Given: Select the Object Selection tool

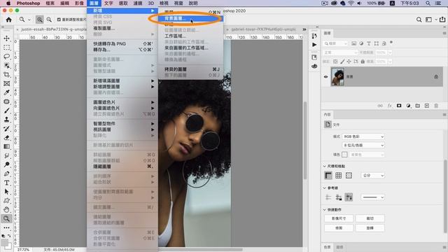Looking at the screenshot, I should [x=6, y=65].
